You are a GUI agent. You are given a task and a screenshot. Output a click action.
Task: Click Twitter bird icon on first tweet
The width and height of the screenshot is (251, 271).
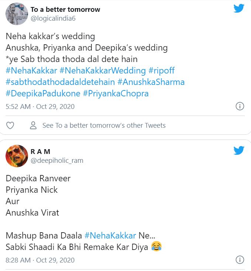(x=239, y=8)
